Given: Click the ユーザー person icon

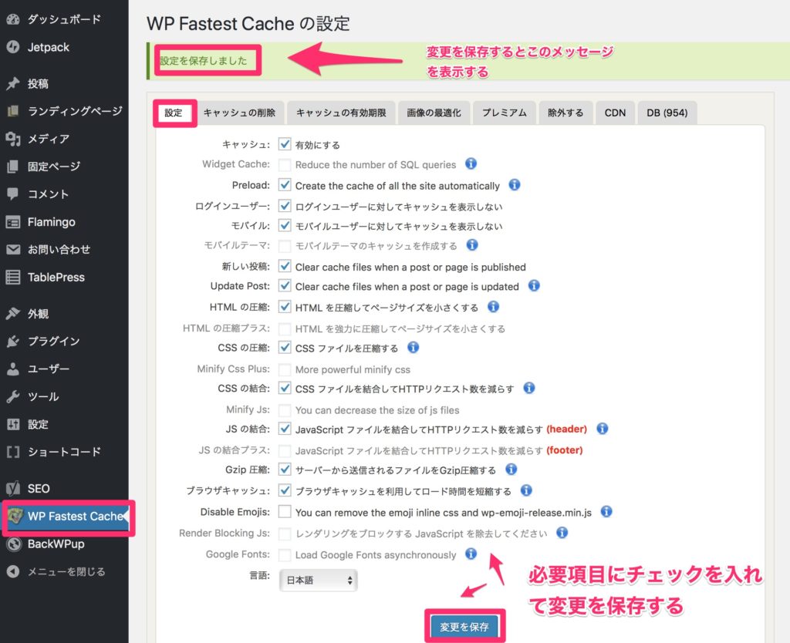Looking at the screenshot, I should coord(13,369).
